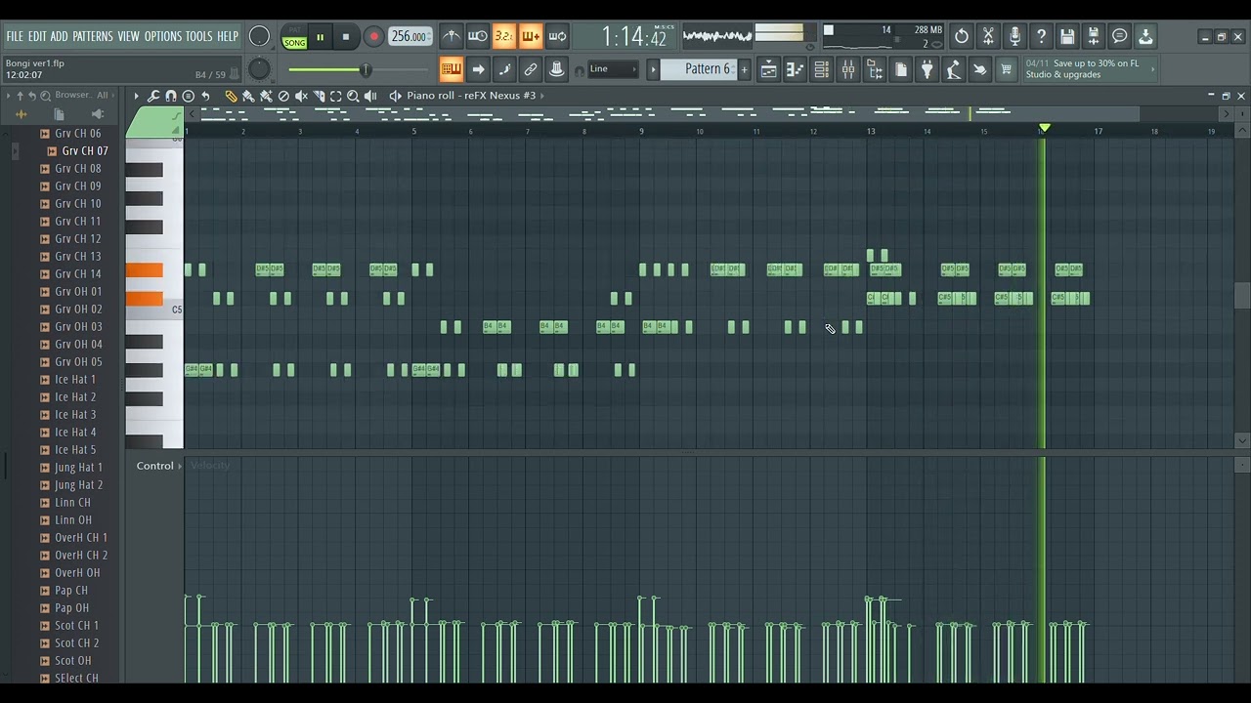Open the Mixer icon
1251x703 pixels.
pos(847,68)
